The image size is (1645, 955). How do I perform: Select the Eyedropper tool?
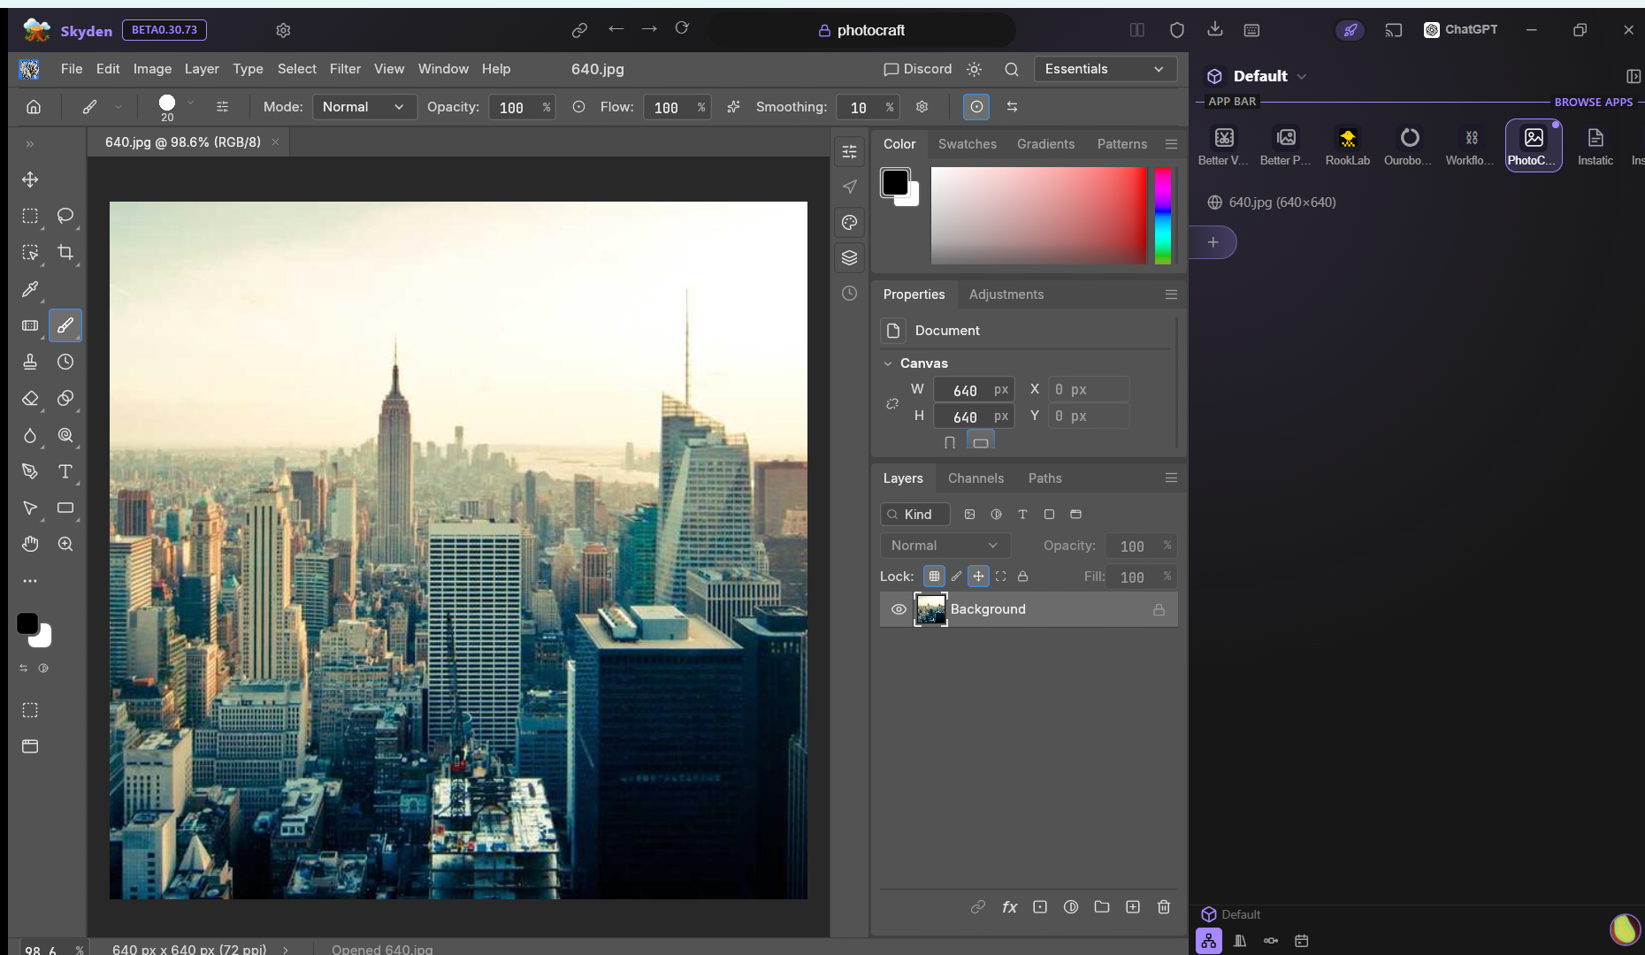click(30, 289)
